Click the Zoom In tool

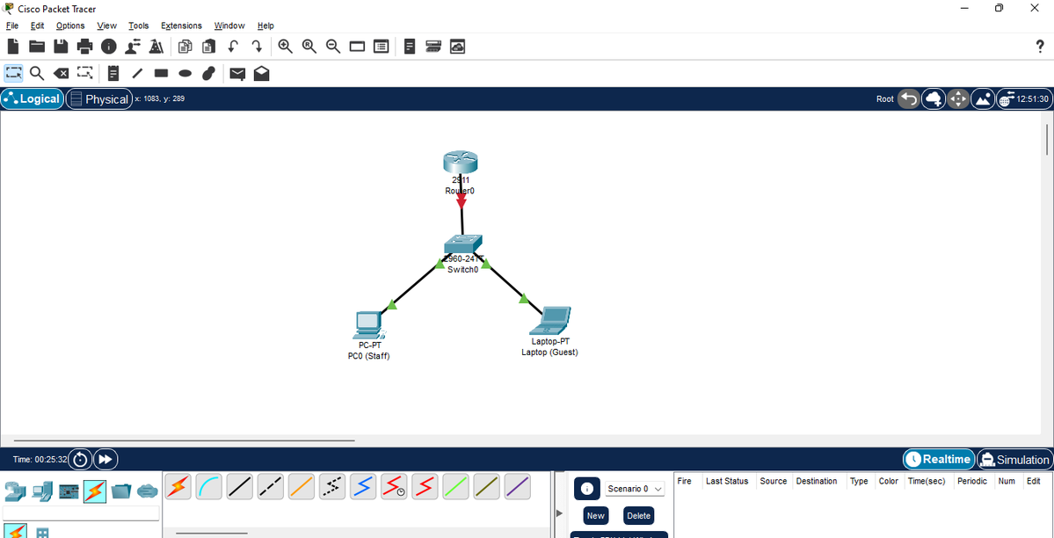coord(286,46)
